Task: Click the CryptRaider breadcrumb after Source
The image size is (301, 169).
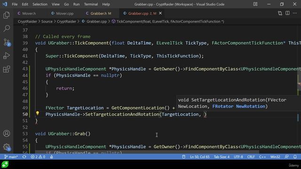Action: tap(66, 22)
